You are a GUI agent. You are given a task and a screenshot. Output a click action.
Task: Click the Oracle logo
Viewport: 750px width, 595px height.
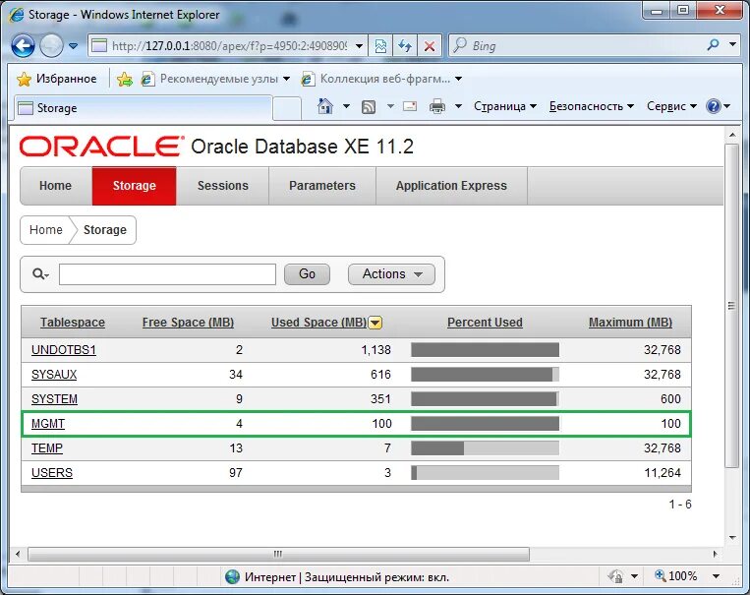tap(101, 146)
